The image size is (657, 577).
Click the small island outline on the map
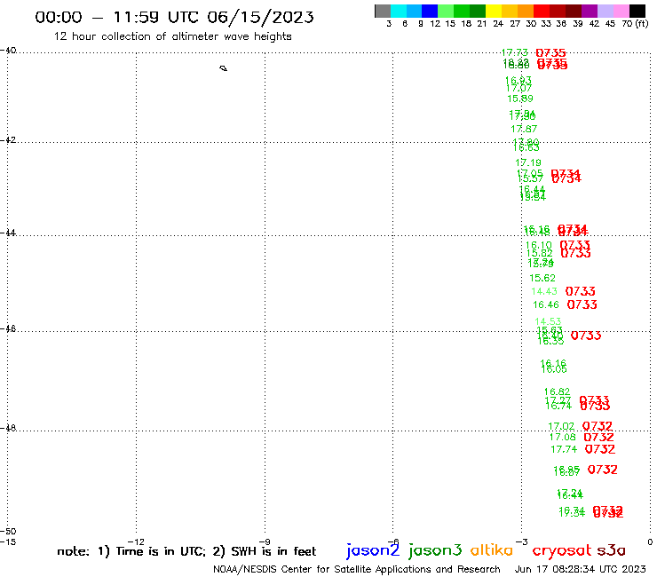pyautogui.click(x=224, y=68)
